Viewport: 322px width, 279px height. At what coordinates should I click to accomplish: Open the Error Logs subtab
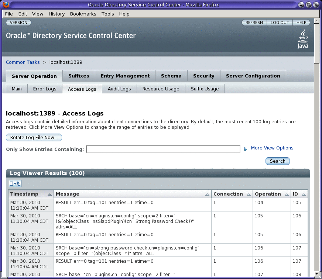point(45,89)
